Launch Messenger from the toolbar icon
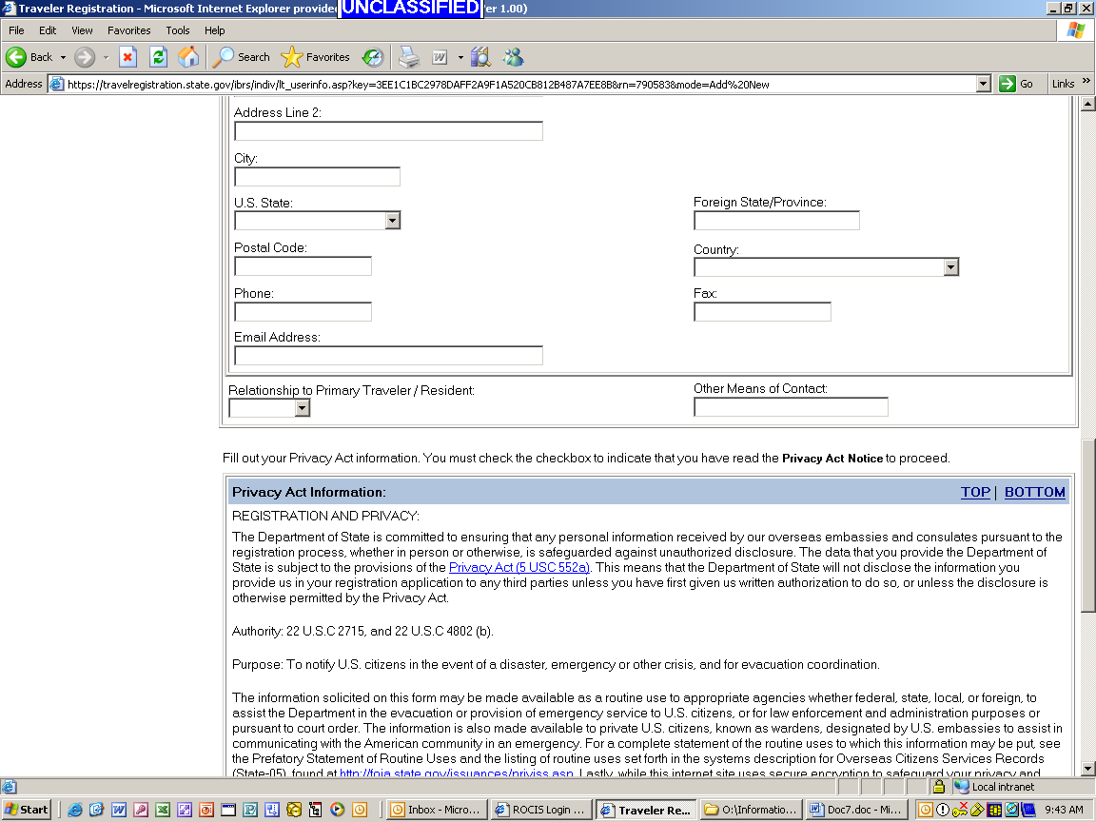Viewport: 1096px width, 822px height. pyautogui.click(x=513, y=57)
